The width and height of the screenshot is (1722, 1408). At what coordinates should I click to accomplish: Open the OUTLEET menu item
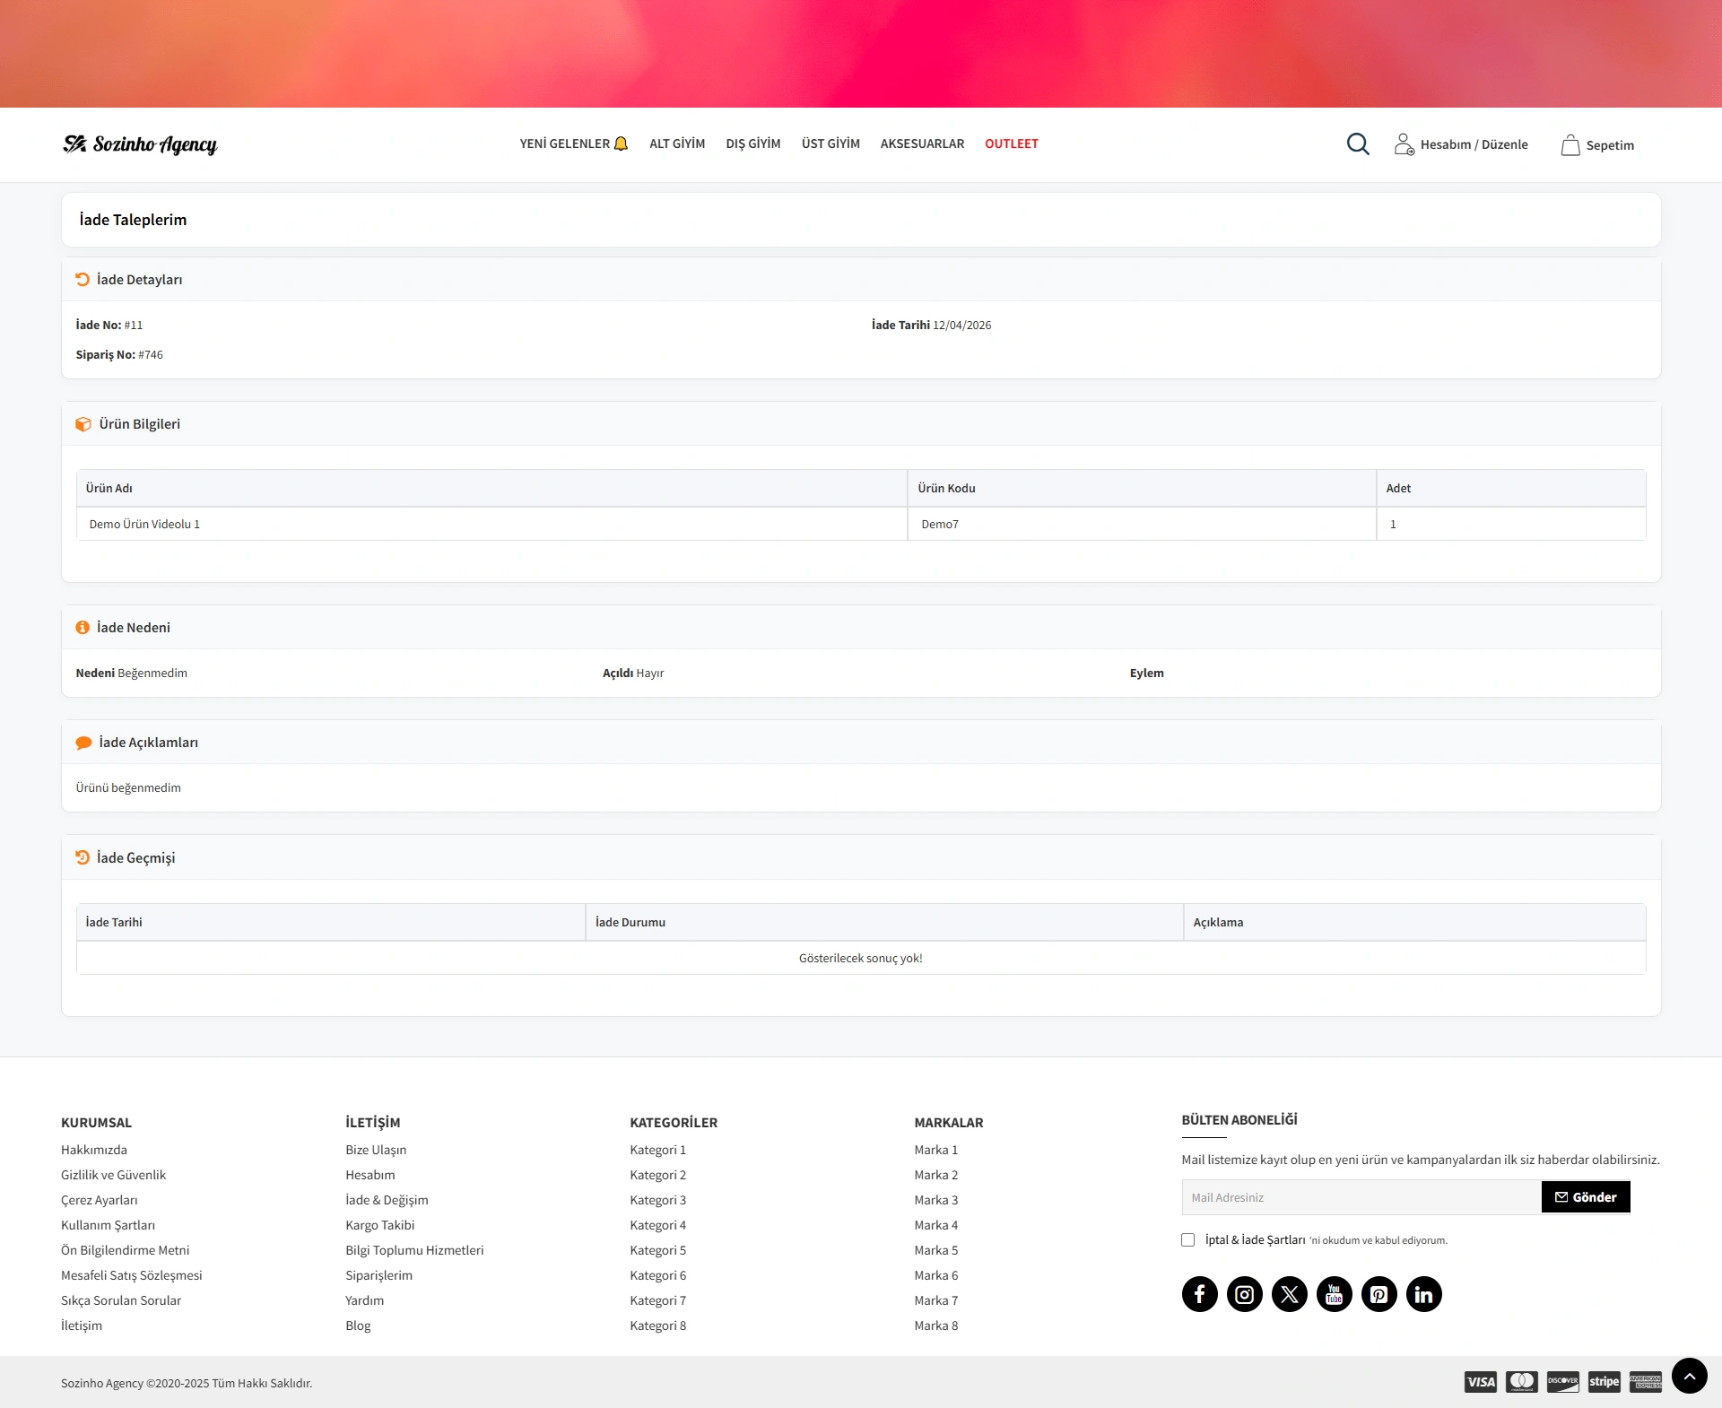point(1011,143)
